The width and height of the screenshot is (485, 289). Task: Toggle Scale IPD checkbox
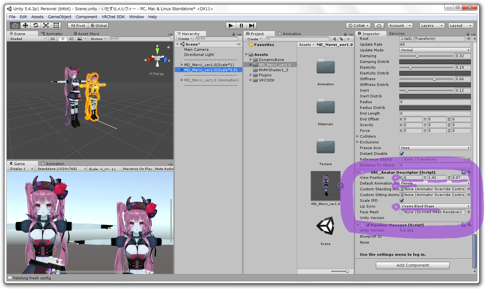(402, 201)
